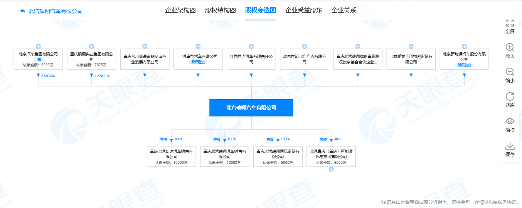The height and width of the screenshot is (208, 522).
Task: Select the central 北汽瑞翔汽车有限公司 node
Action: [x=251, y=108]
